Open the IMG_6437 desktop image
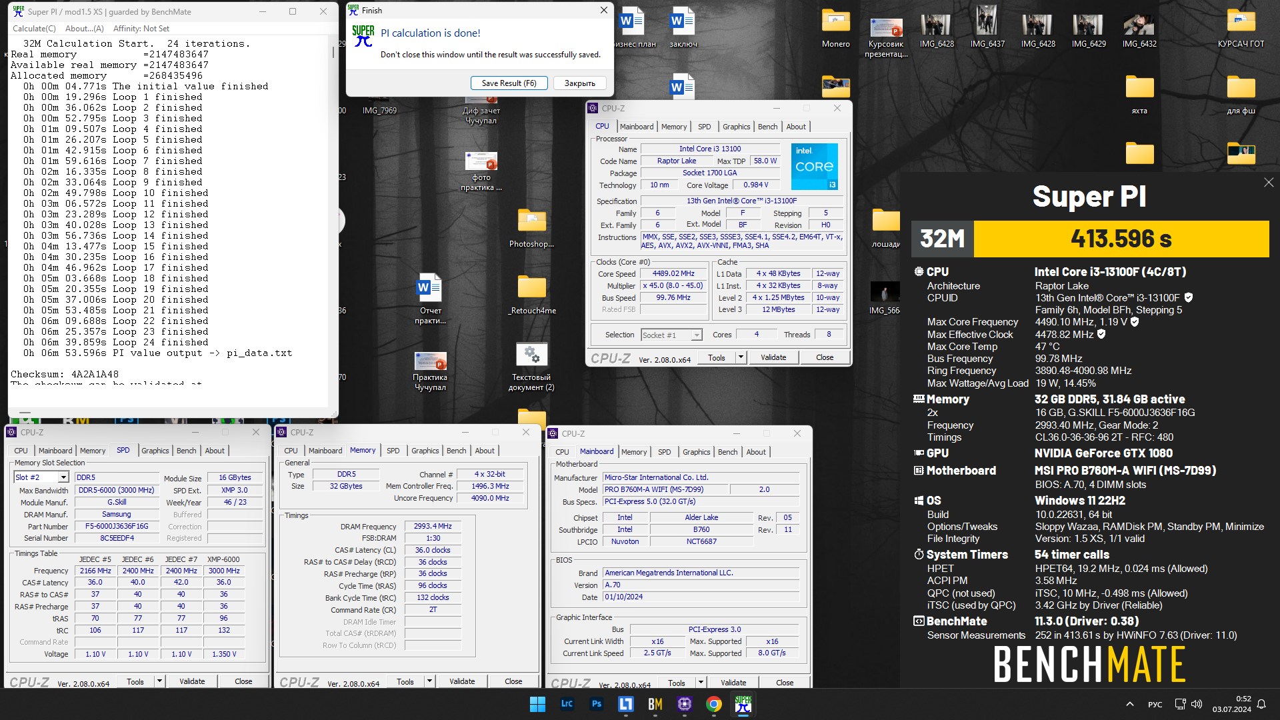This screenshot has width=1280, height=720. (x=987, y=28)
